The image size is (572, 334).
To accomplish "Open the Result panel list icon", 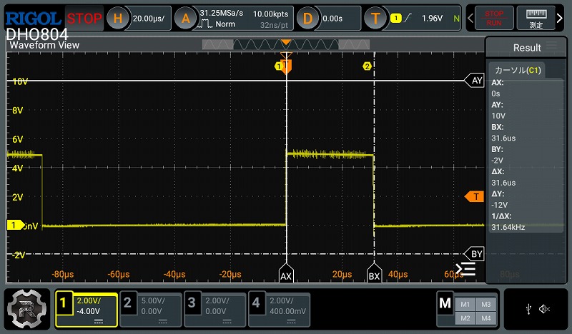I will [x=552, y=47].
